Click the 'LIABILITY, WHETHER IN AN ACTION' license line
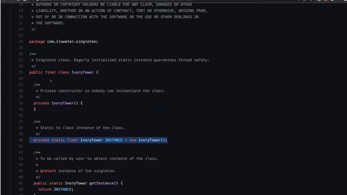 [x=119, y=11]
